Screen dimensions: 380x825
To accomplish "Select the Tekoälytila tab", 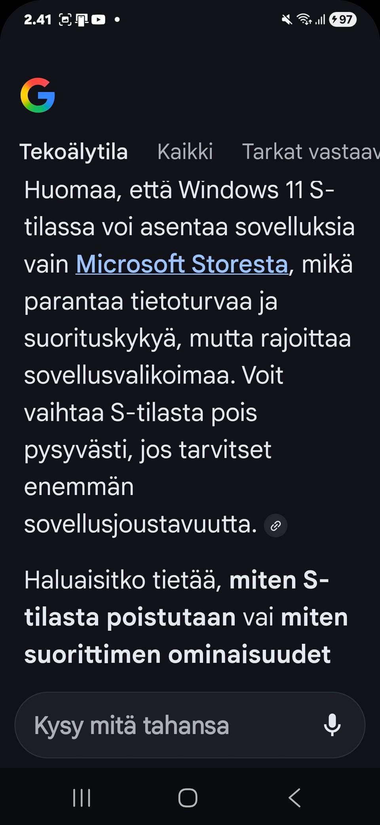I will pyautogui.click(x=74, y=152).
